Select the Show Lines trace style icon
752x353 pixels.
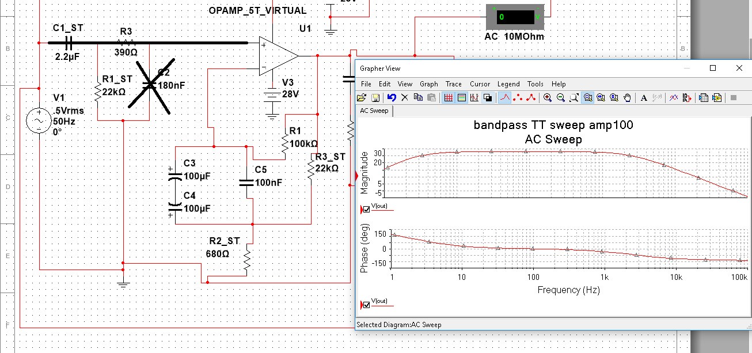pyautogui.click(x=504, y=98)
